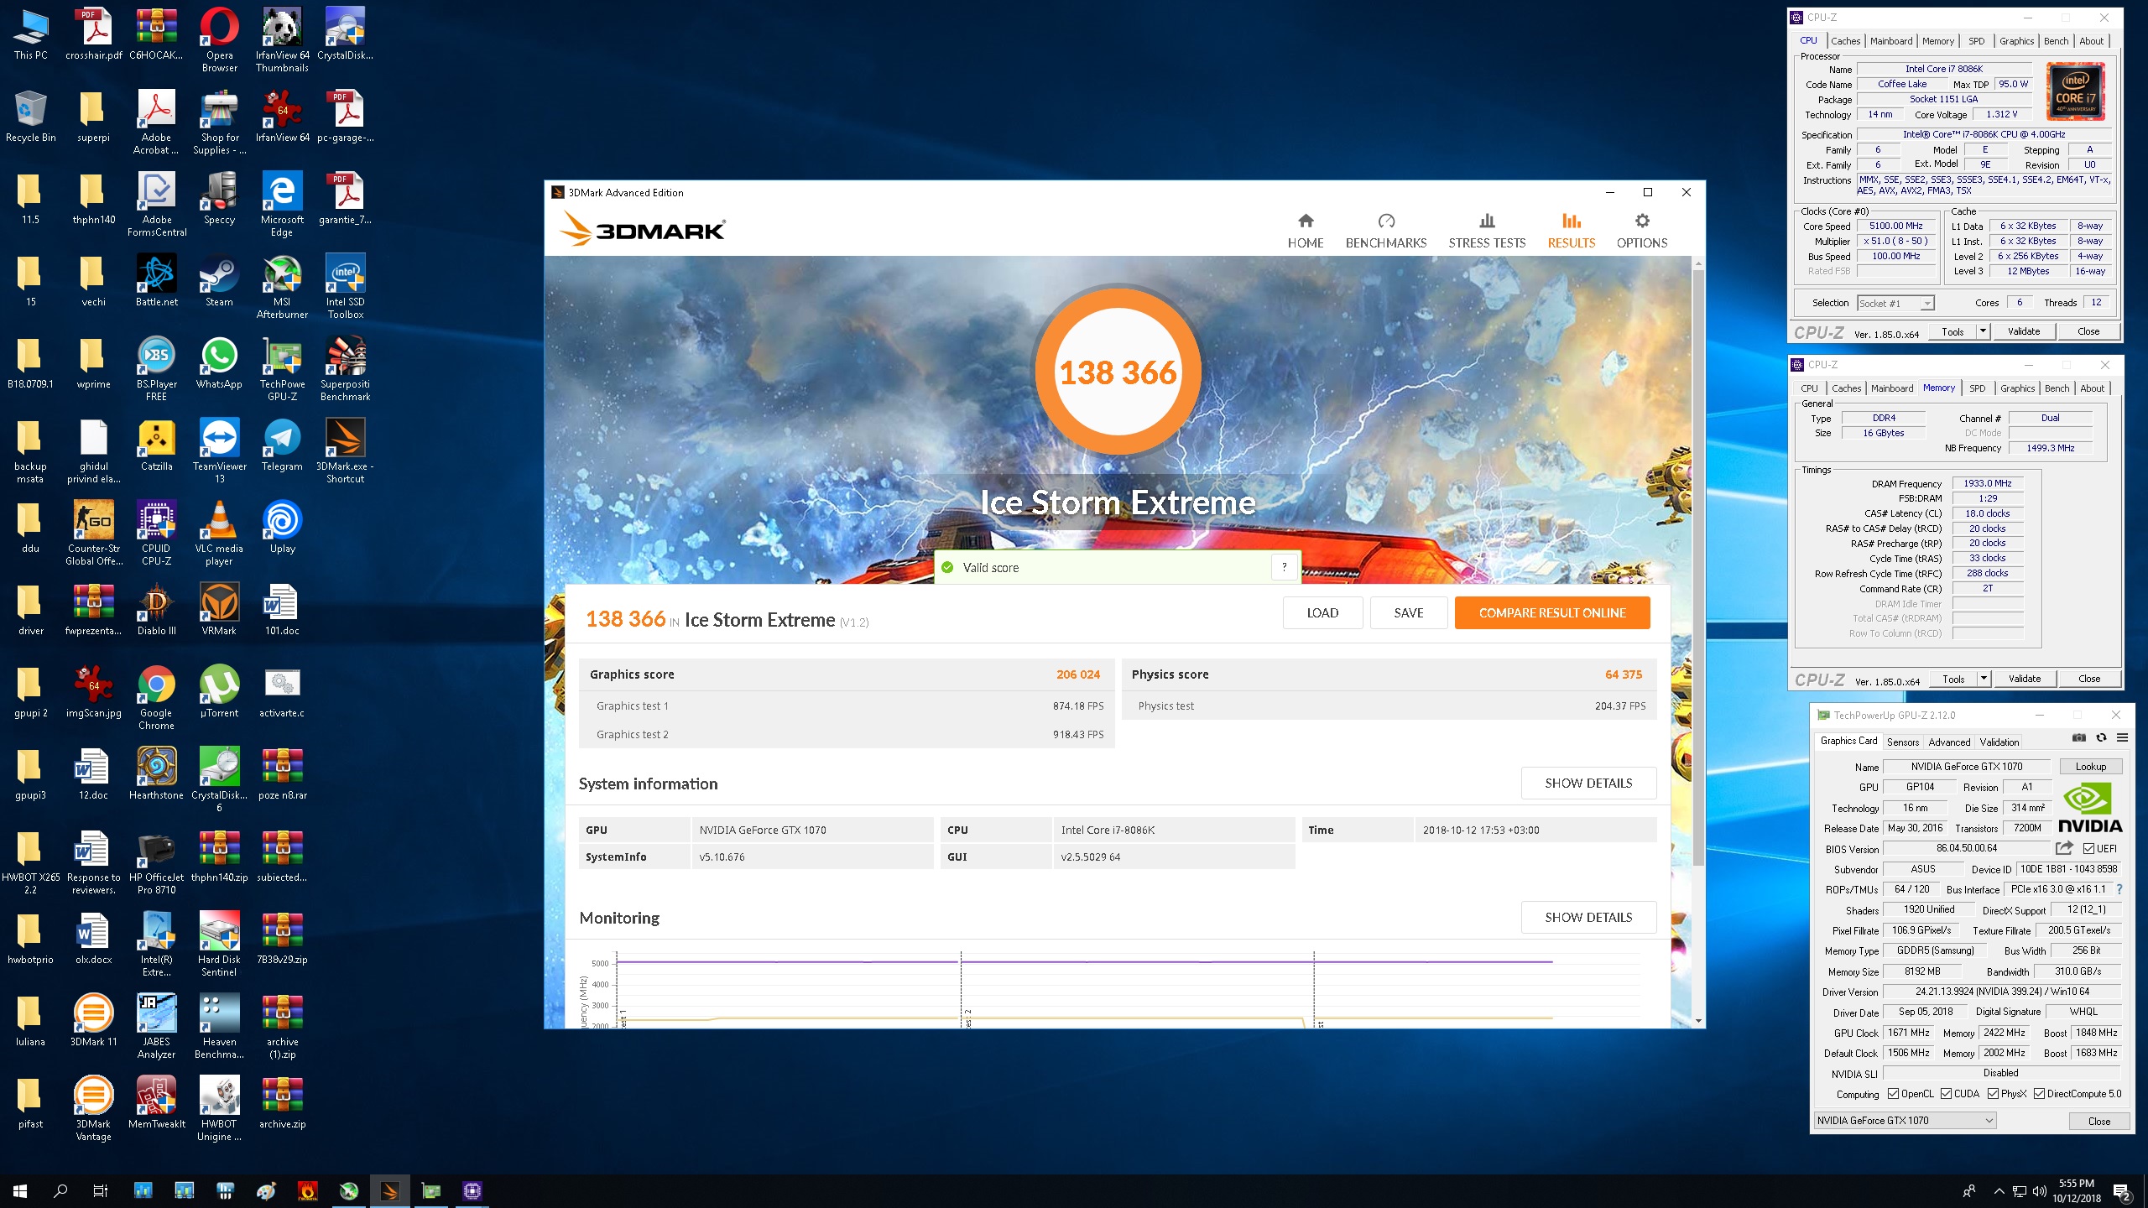Show hidden system tray icons
The image size is (2148, 1208).
(x=1999, y=1191)
